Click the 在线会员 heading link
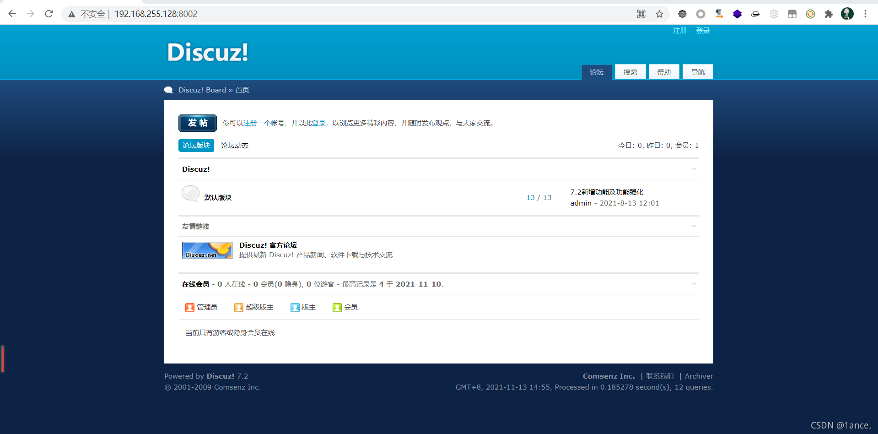The image size is (878, 434). tap(196, 284)
